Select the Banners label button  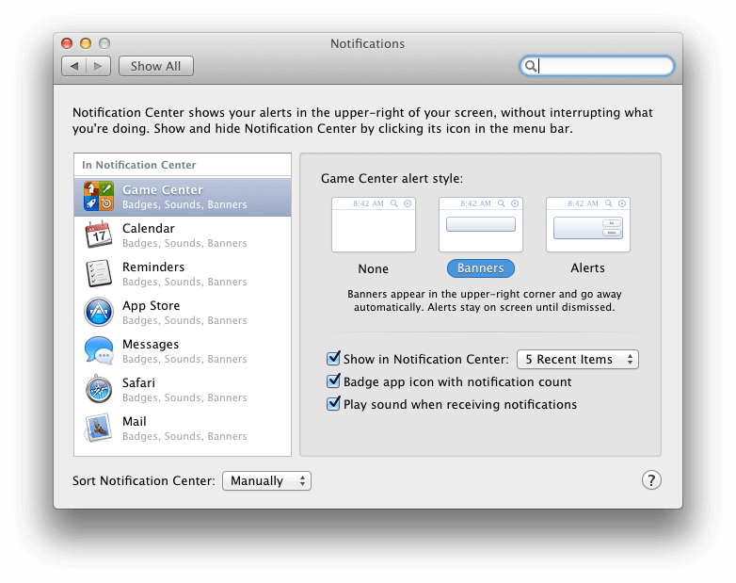click(481, 268)
